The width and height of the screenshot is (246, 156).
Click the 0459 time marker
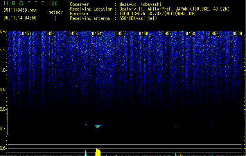(214, 34)
